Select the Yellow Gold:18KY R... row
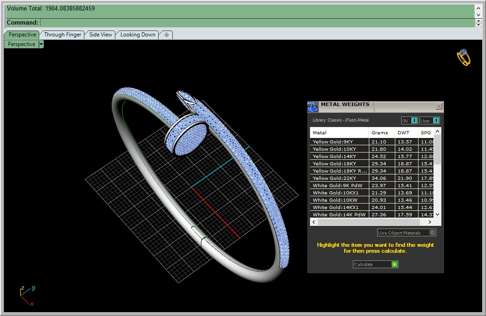486x316 pixels. click(x=372, y=171)
